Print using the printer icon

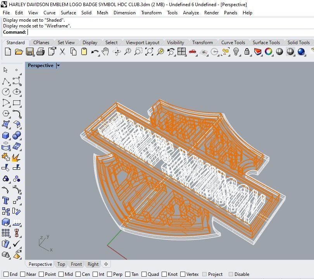(x=40, y=52)
